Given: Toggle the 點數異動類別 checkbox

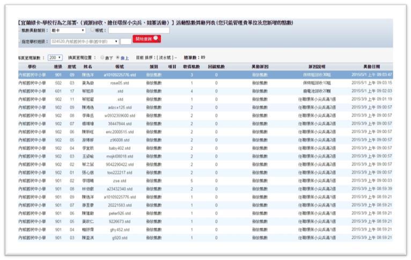Looking at the screenshot, I should tap(19, 31).
